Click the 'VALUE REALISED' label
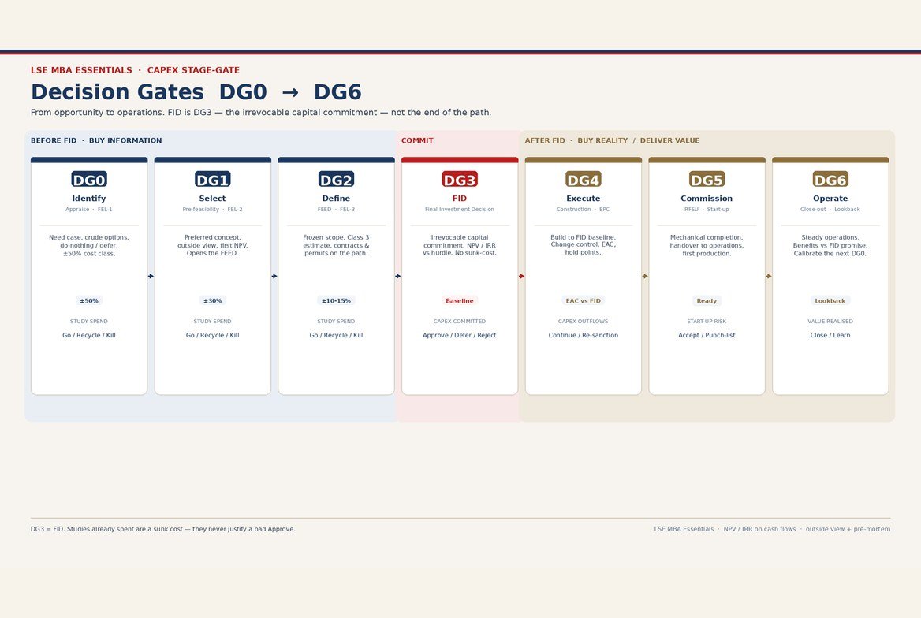921x618 pixels. tap(830, 322)
